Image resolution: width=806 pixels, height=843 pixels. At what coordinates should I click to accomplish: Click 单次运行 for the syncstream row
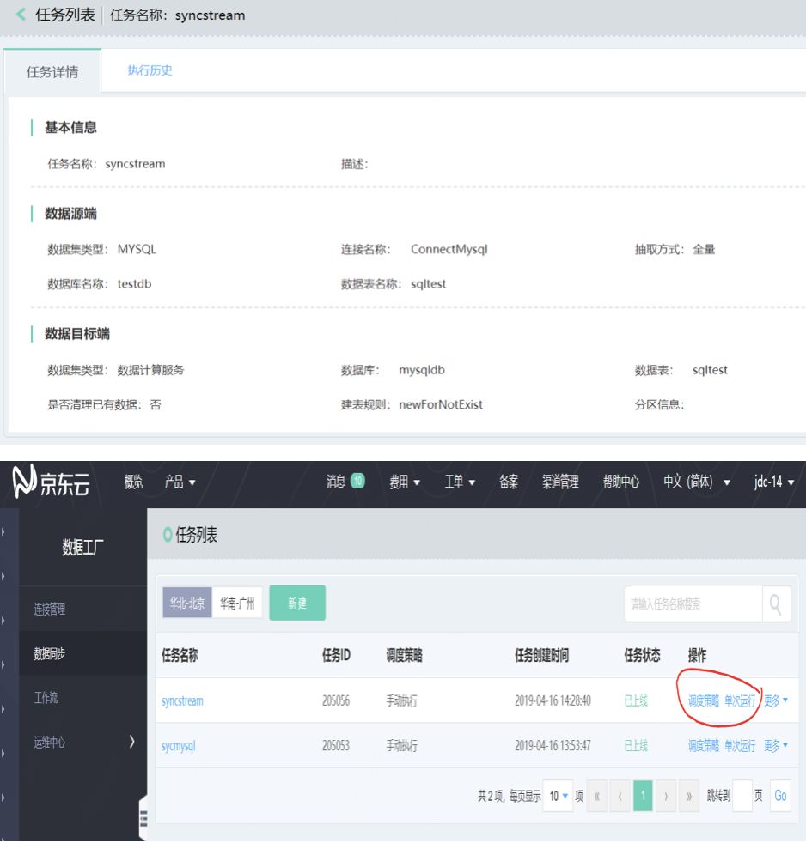740,700
